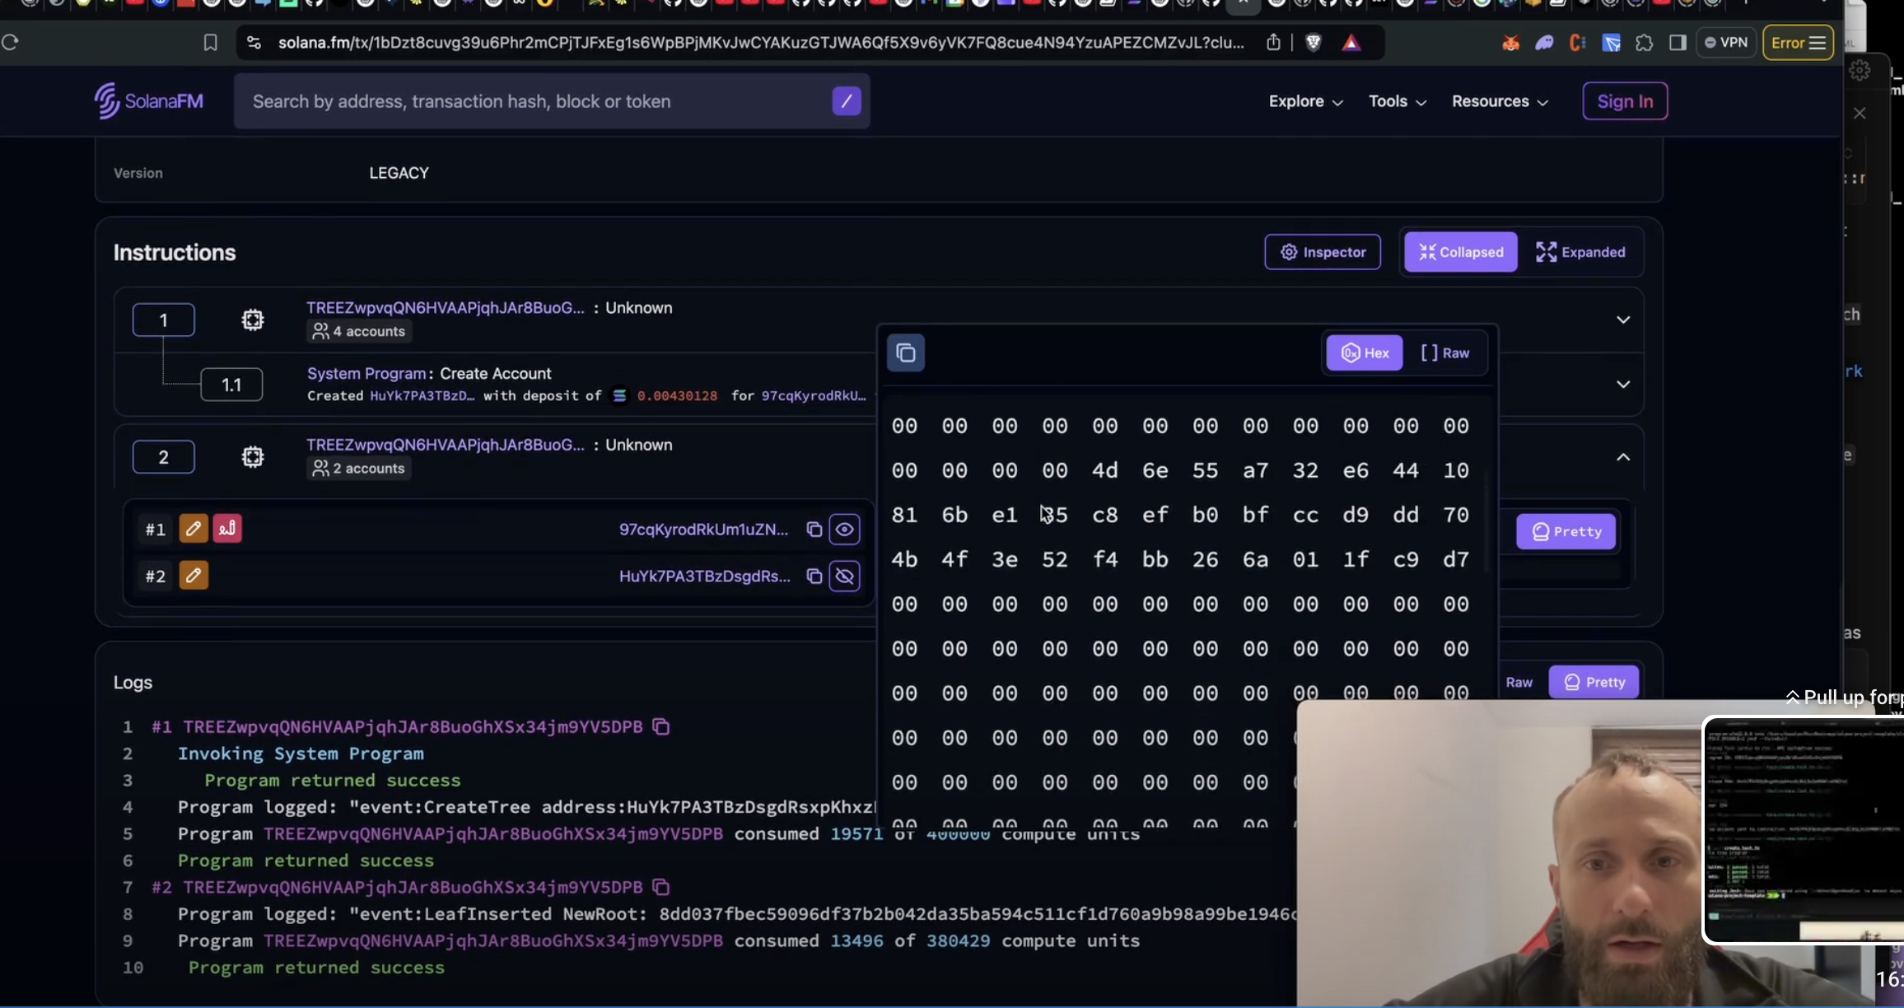The height and width of the screenshot is (1008, 1904).
Task: Click the slash shortcut icon in search
Action: (846, 101)
